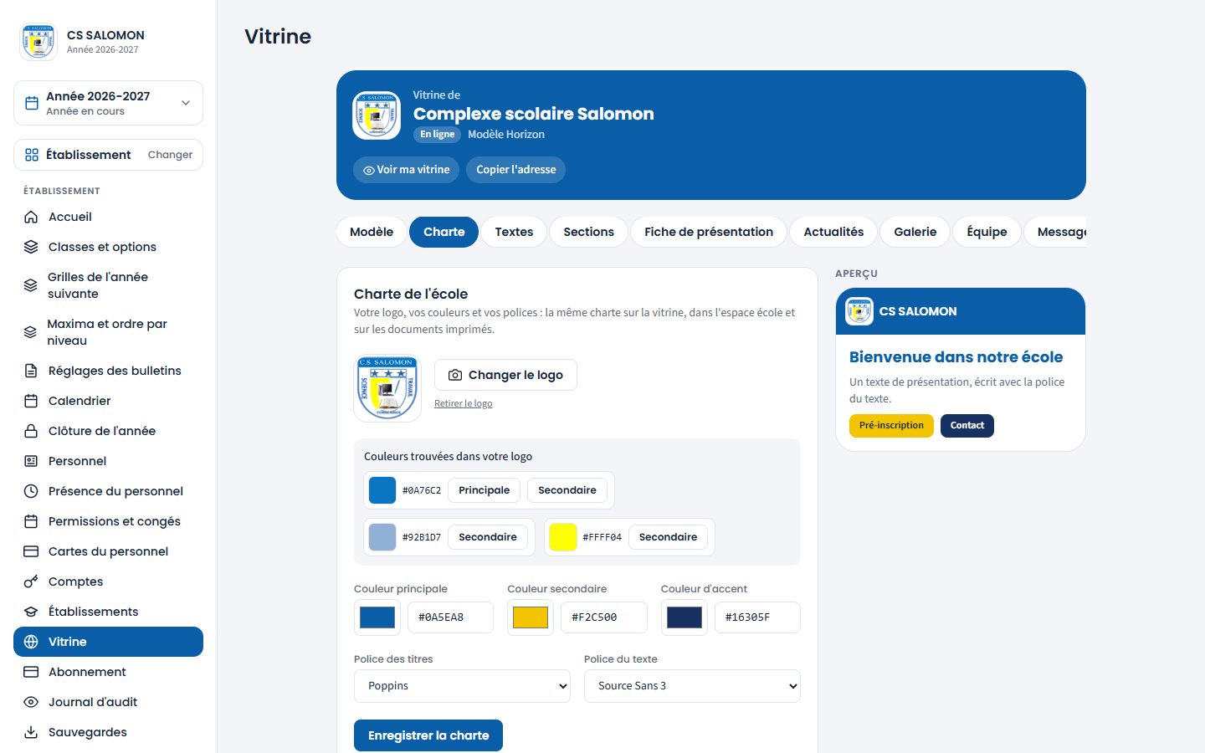Open Maxima et ordre par niveau

[108, 332]
